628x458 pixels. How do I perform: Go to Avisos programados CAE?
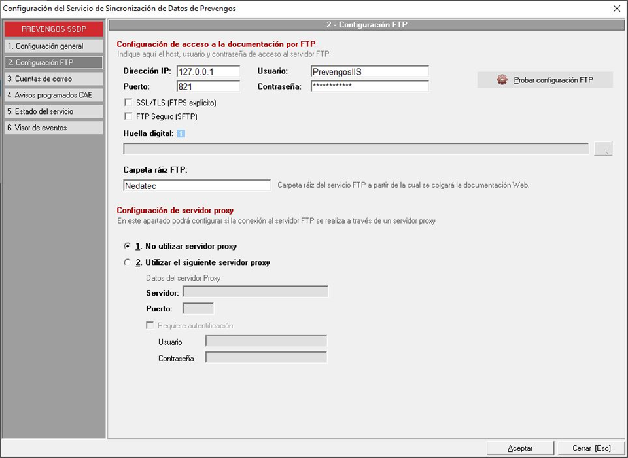[x=53, y=96]
